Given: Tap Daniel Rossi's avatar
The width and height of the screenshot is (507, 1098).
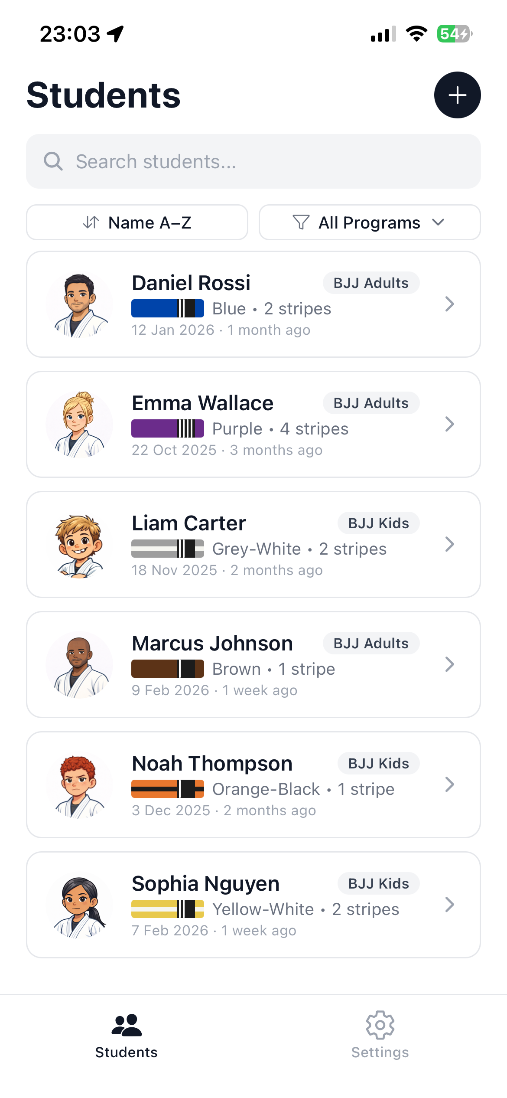Looking at the screenshot, I should tap(79, 305).
